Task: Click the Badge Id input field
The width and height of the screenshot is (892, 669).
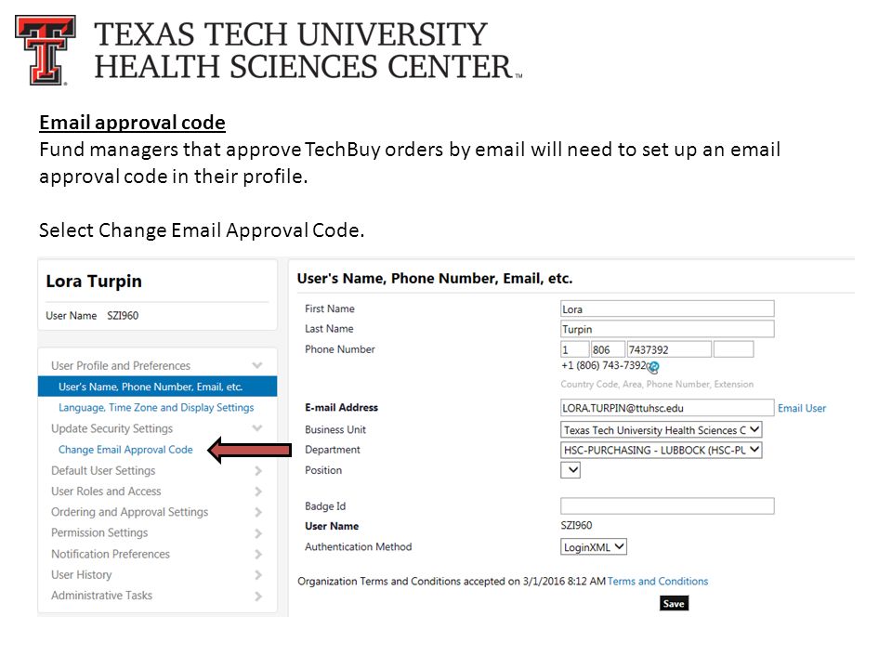Action: click(x=667, y=505)
